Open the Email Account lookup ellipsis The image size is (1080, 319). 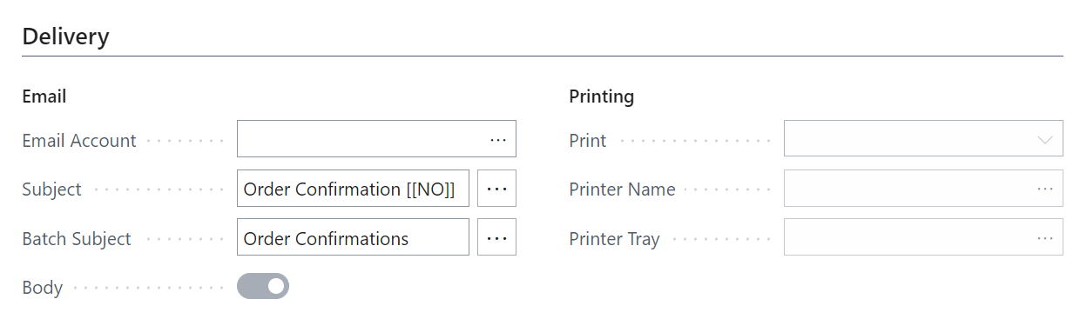click(497, 139)
